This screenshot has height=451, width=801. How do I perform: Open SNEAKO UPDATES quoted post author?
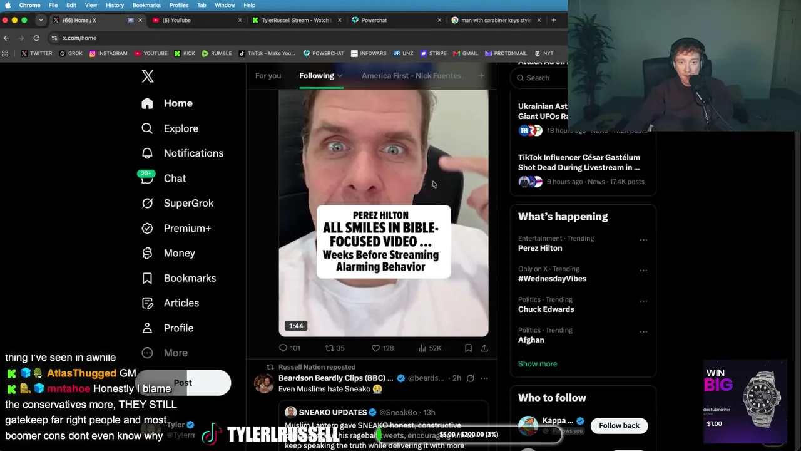tap(332, 412)
